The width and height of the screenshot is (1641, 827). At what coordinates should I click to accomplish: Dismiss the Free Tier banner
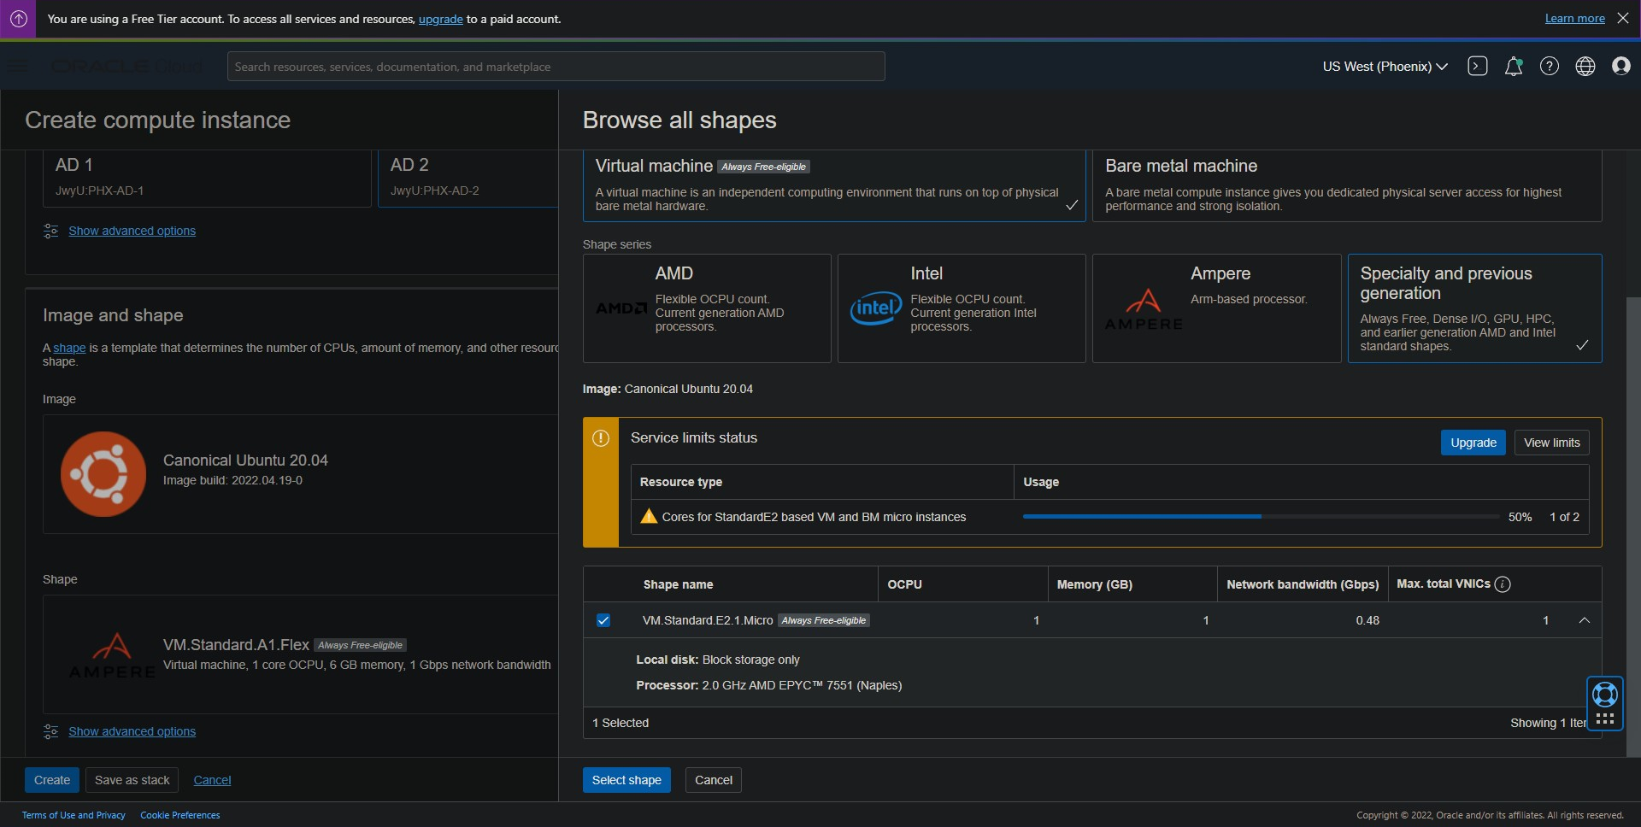(x=1623, y=18)
